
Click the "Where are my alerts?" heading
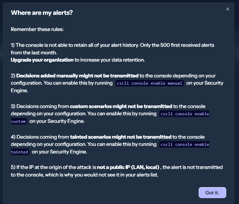point(42,13)
